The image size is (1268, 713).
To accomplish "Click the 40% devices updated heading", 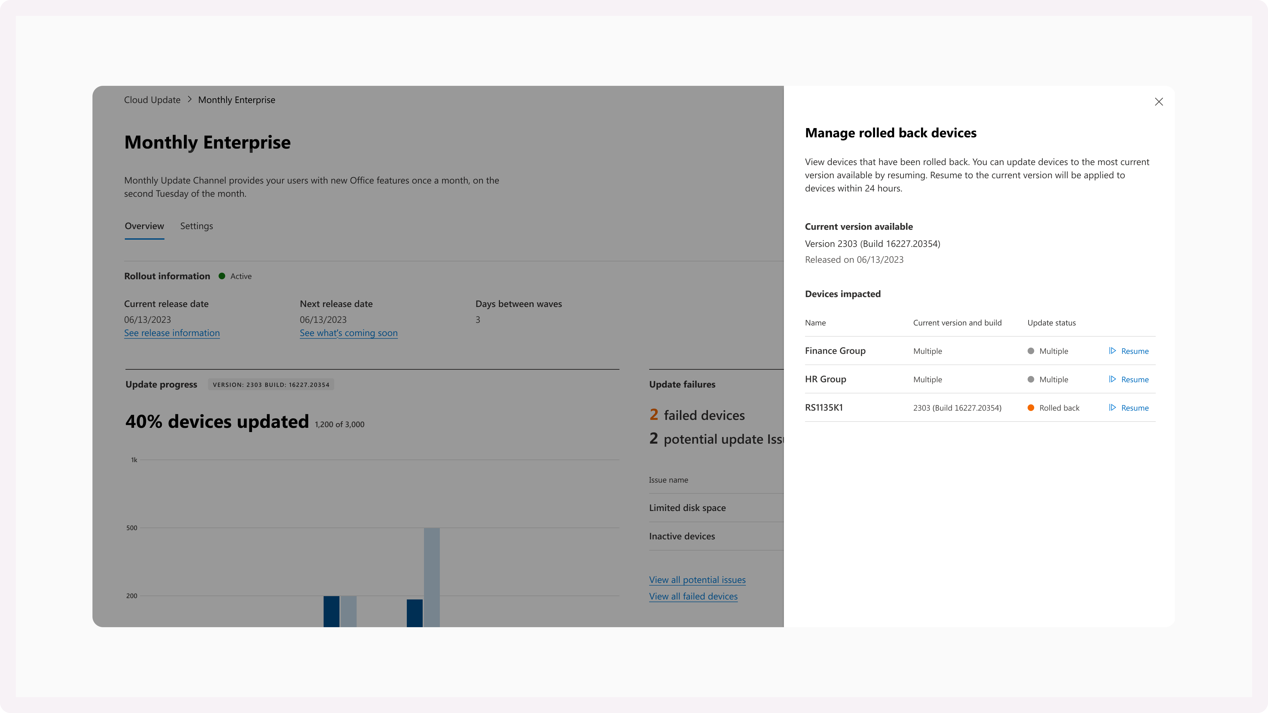I will click(x=217, y=422).
